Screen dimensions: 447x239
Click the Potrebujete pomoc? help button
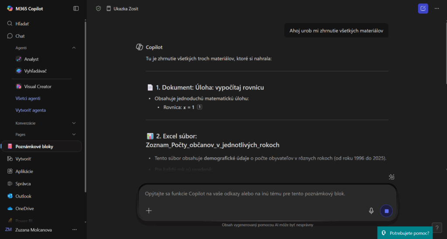click(405, 233)
